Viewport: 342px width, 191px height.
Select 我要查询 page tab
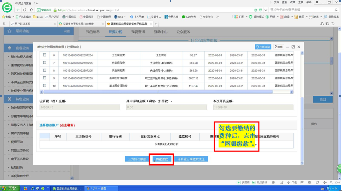pos(138,32)
